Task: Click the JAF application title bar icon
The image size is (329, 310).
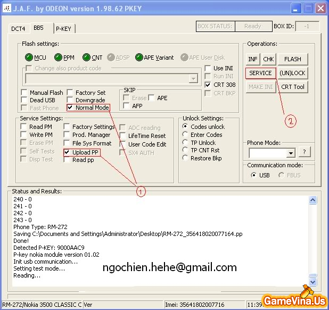Action: point(7,9)
